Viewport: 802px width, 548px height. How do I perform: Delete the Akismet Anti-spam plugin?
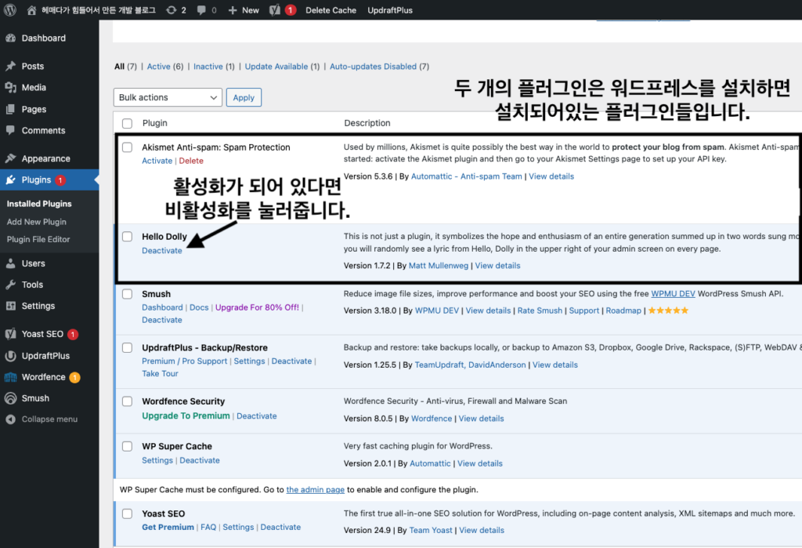coord(191,161)
